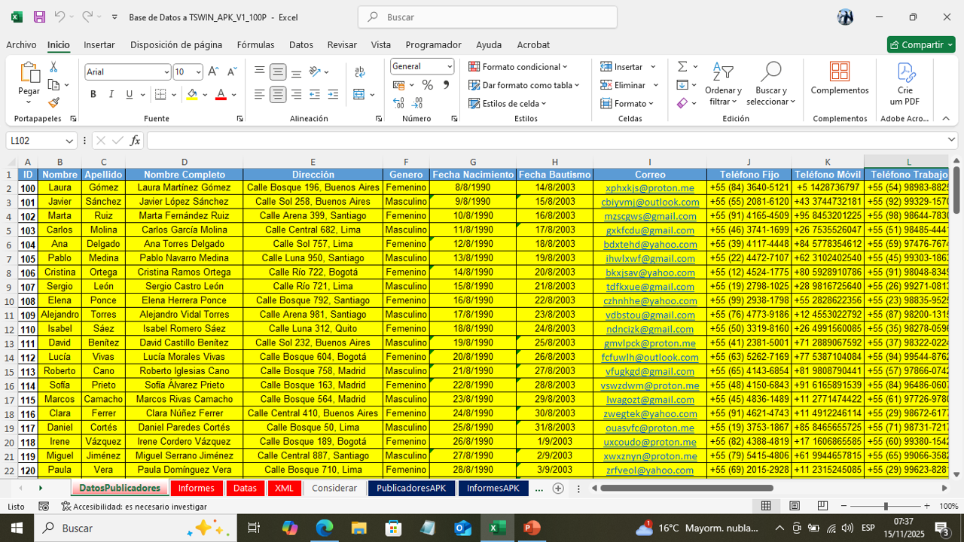This screenshot has width=964, height=542.
Task: Toggle Bold formatting
Action: 93,95
